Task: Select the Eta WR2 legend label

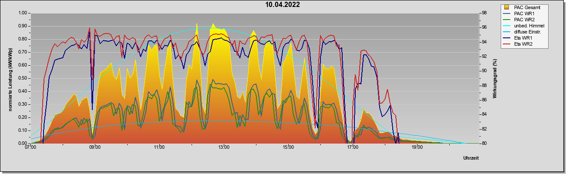Action: click(523, 44)
